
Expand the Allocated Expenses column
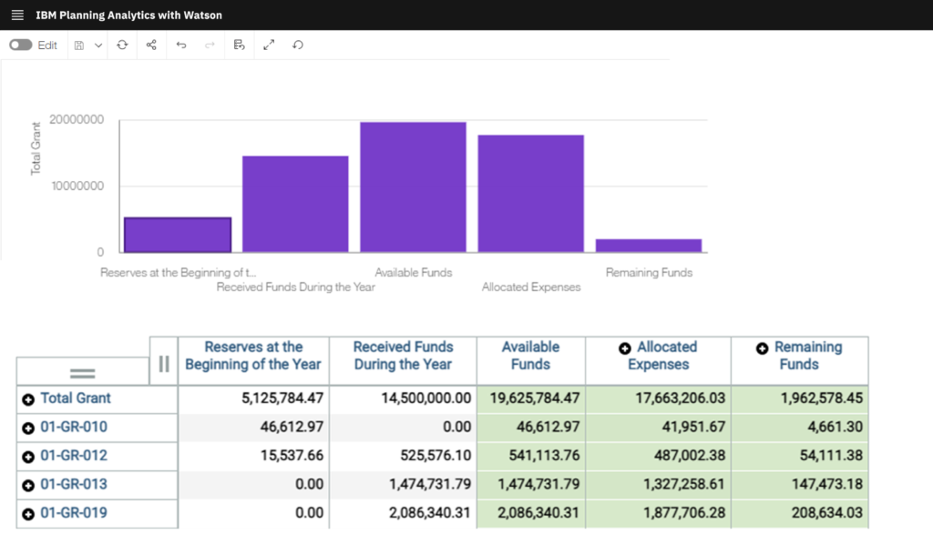(625, 348)
